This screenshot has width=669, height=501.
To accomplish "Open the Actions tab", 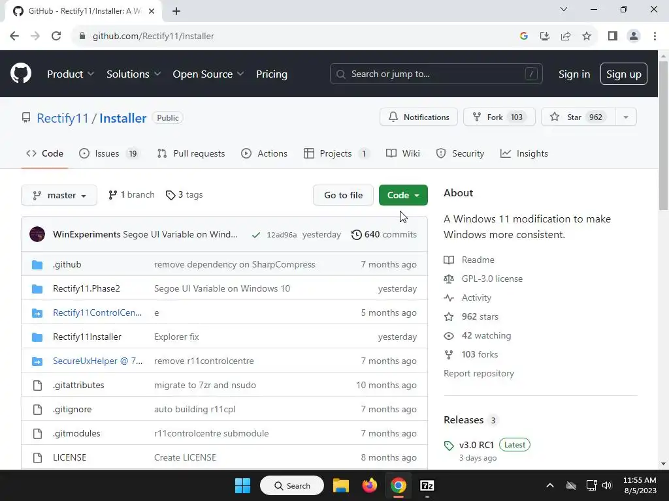I will click(x=265, y=153).
